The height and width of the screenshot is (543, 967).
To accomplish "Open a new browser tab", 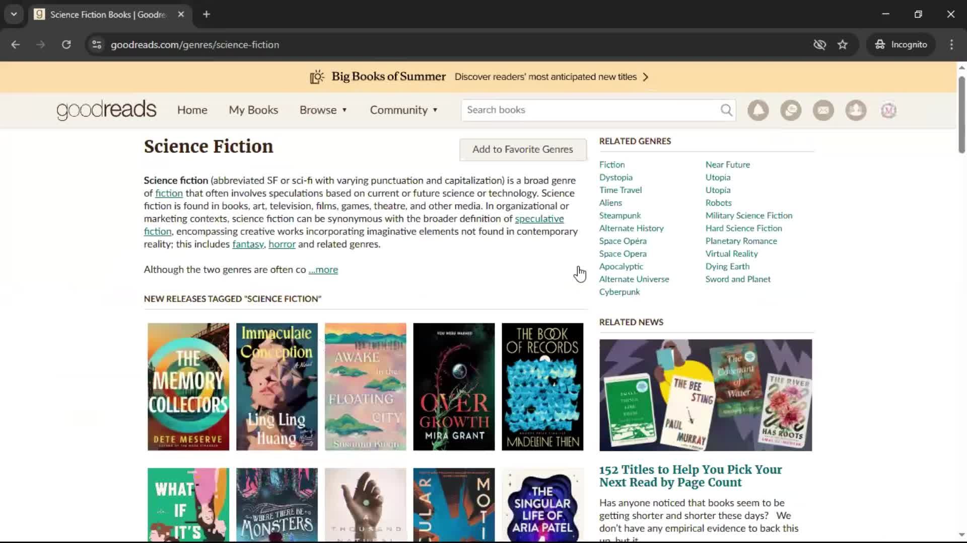I will coord(206,15).
